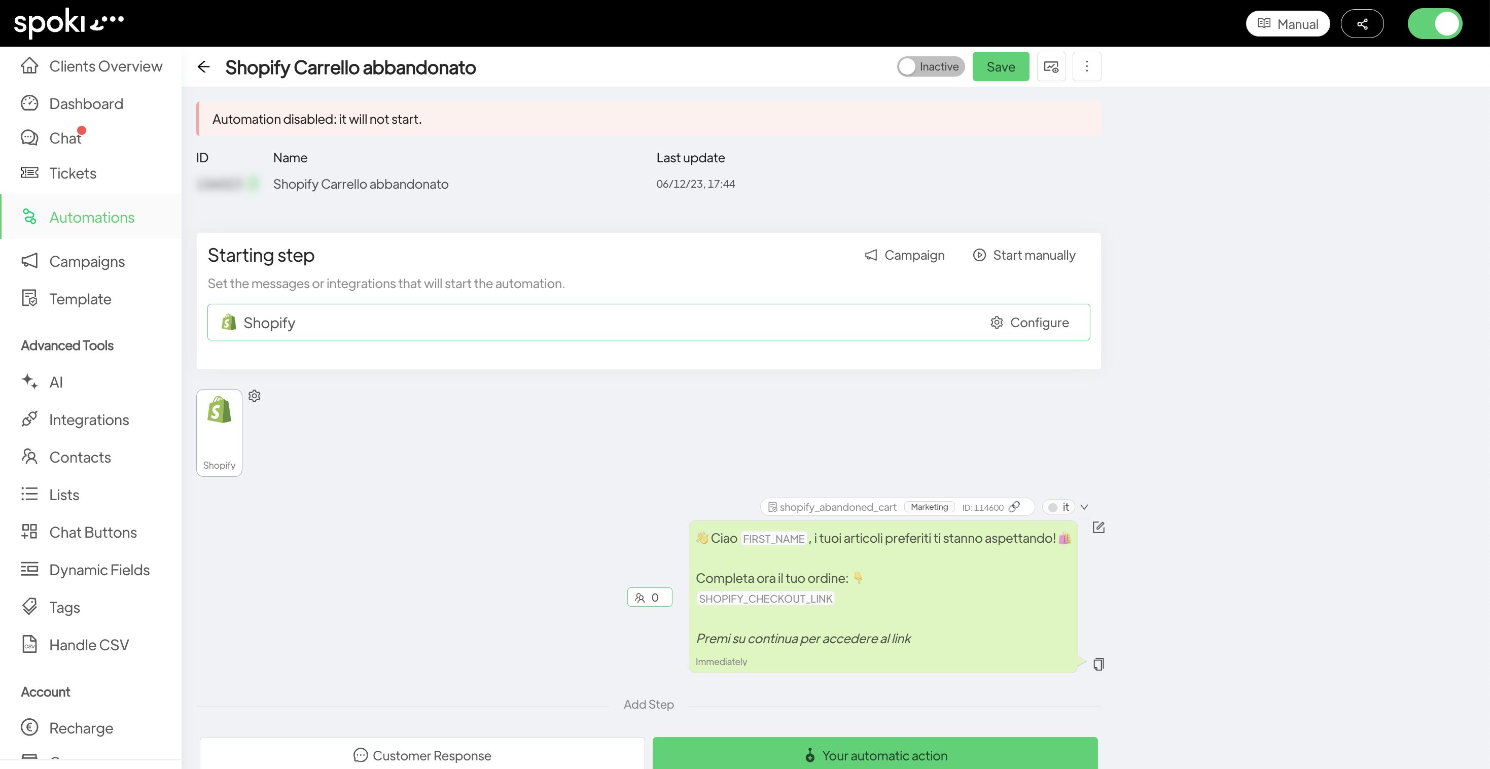Open the Manual guide button

1288,24
